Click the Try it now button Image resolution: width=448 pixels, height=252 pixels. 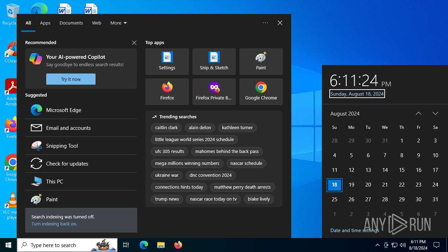point(71,79)
